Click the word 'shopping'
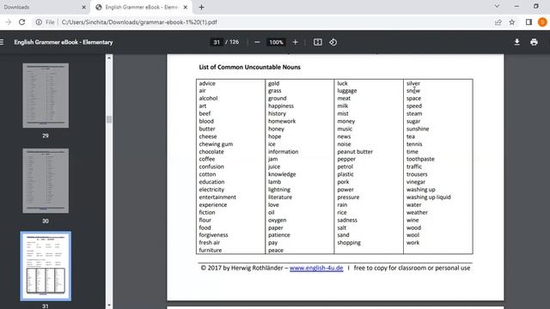This screenshot has height=309, width=550. [349, 242]
